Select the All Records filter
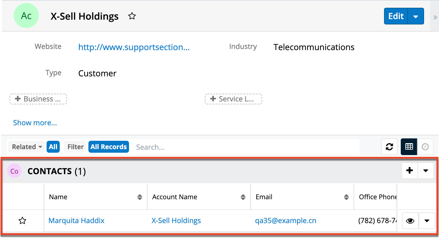Viewport: 439px width, 238px height. (x=109, y=147)
